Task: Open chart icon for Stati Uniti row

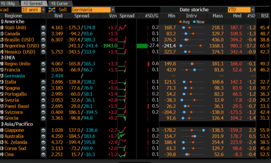Action: (43, 28)
